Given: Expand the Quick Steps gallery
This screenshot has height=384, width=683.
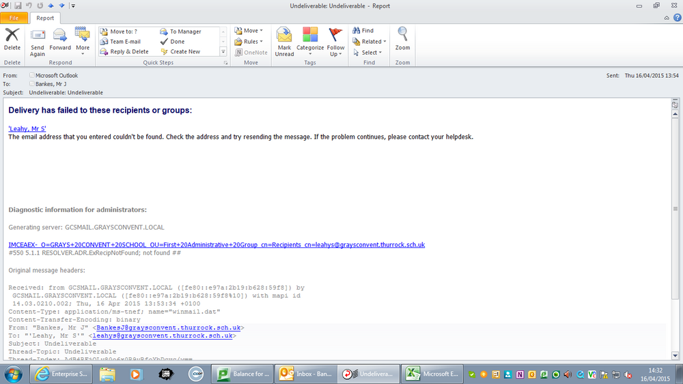Looking at the screenshot, I should pyautogui.click(x=223, y=51).
